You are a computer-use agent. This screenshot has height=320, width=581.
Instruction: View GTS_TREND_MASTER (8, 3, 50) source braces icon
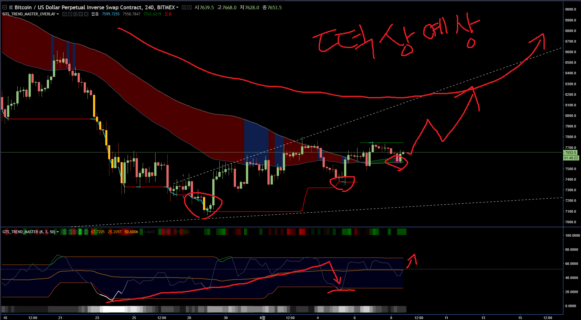coord(75,232)
